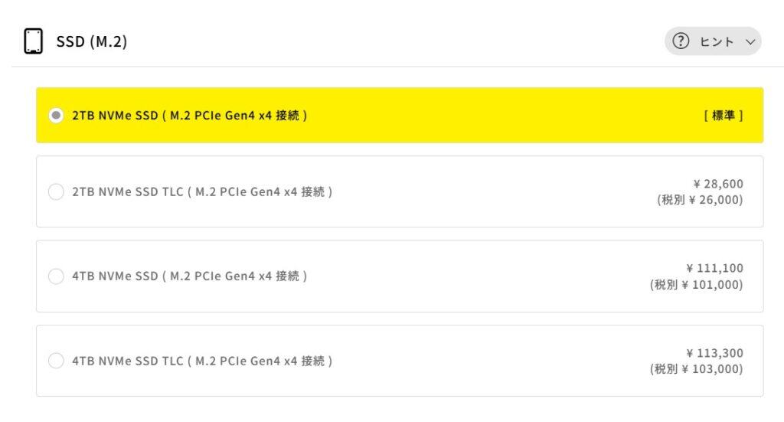
Task: Click the SSD device icon
Action: click(32, 41)
